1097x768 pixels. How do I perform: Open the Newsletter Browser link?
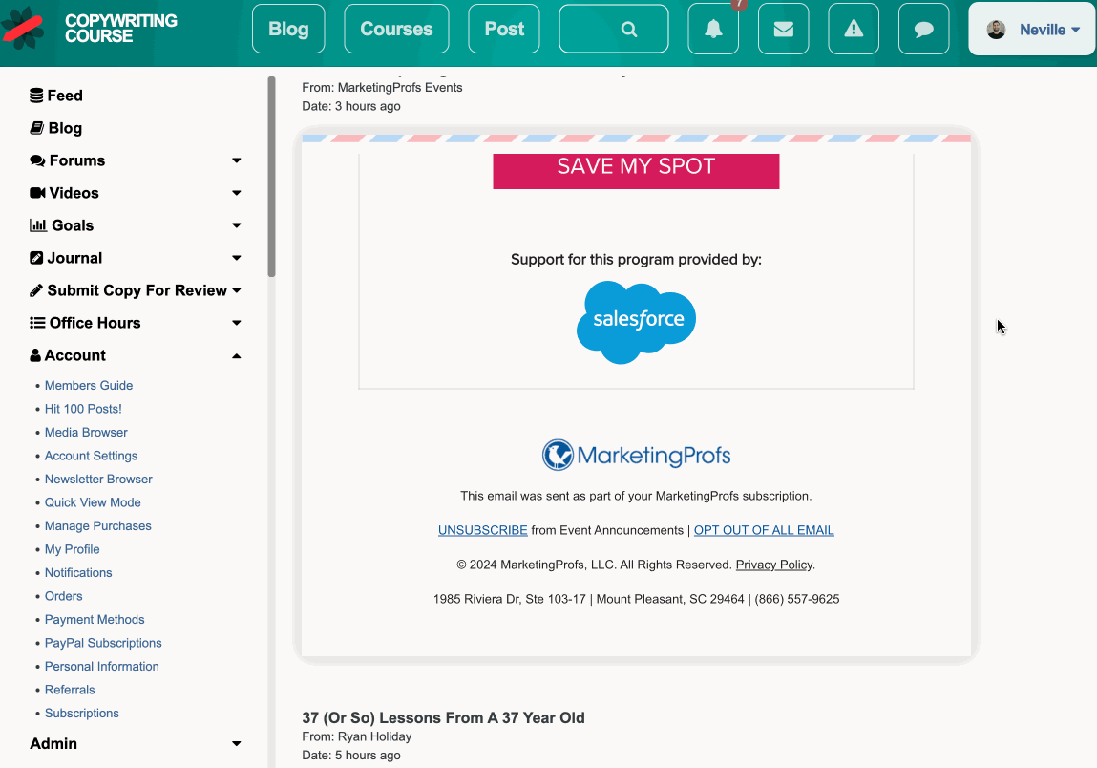click(x=98, y=480)
